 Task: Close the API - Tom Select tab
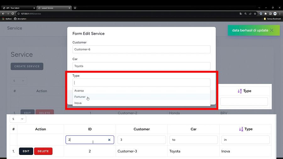[x=34, y=8]
